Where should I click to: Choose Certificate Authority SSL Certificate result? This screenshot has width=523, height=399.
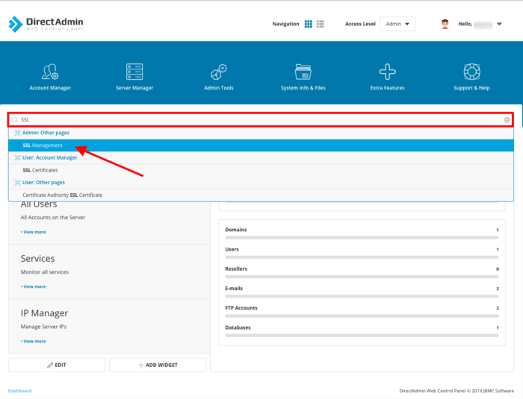(x=63, y=195)
